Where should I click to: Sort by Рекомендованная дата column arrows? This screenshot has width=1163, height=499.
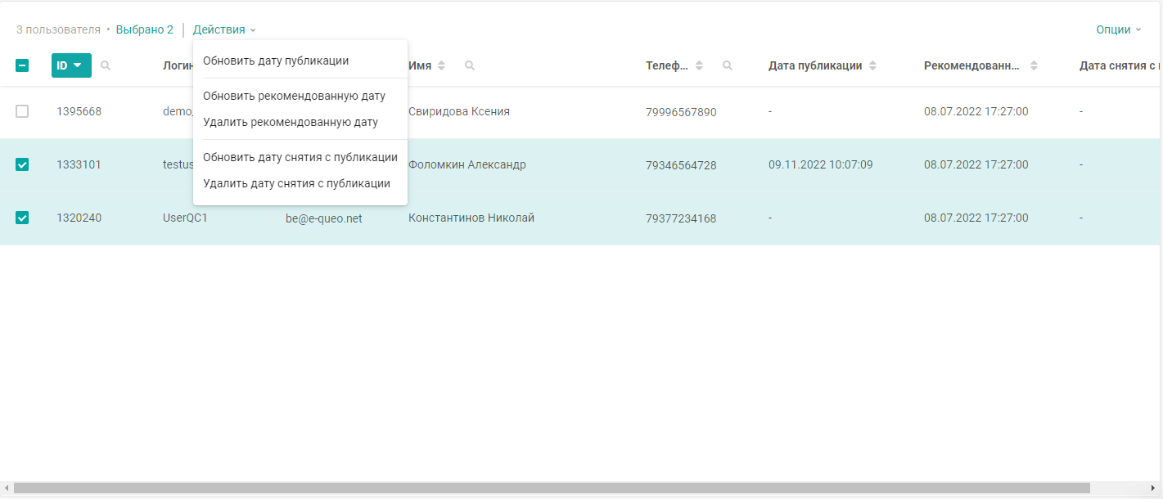point(1034,65)
